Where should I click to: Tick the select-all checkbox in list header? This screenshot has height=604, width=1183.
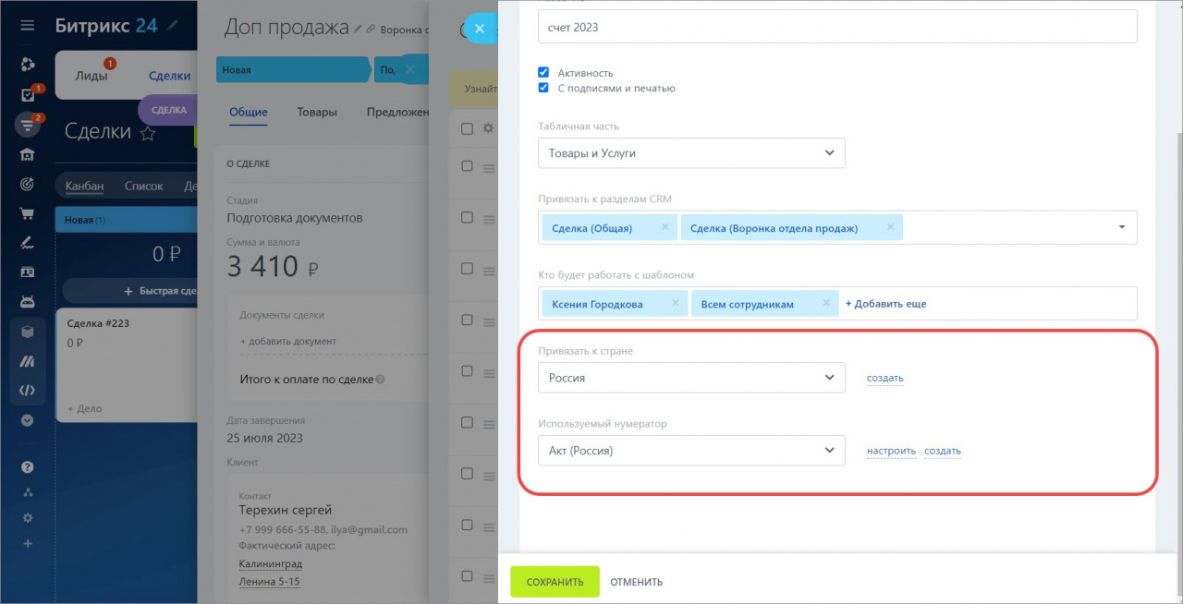[467, 128]
